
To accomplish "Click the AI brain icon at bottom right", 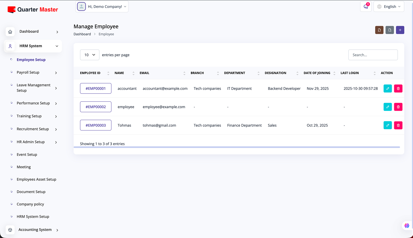I will (407, 226).
